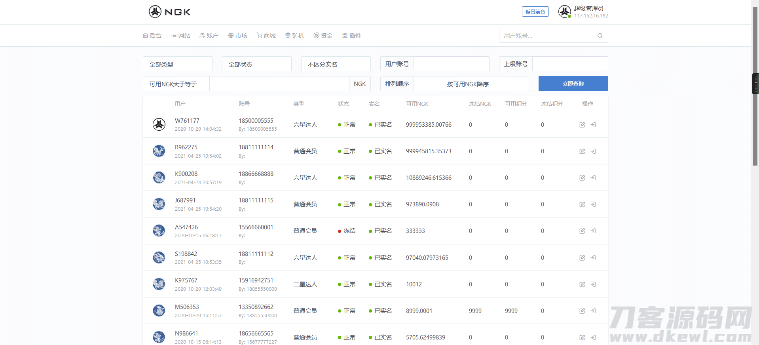Image resolution: width=759 pixels, height=345 pixels.
Task: Click edit icon for user M506353
Action: coord(582,311)
